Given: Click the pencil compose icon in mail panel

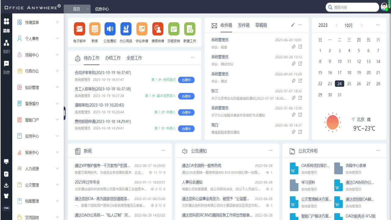Looking at the screenshot, I should pyautogui.click(x=293, y=25).
